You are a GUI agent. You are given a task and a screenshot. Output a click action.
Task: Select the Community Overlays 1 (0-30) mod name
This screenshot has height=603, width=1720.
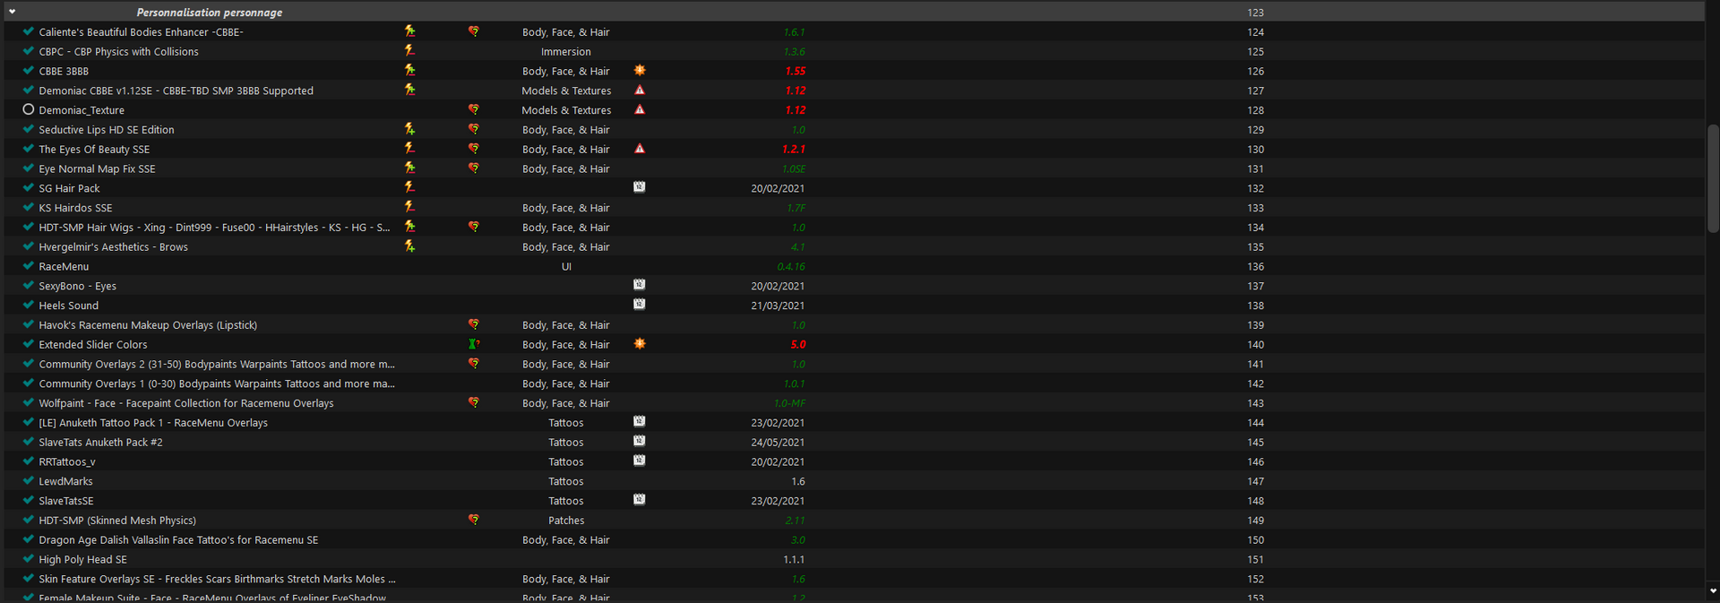coord(217,384)
